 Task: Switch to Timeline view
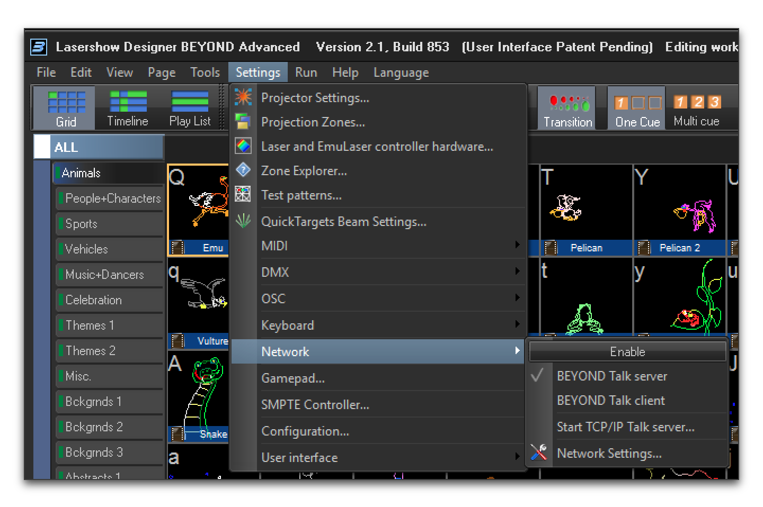(128, 108)
